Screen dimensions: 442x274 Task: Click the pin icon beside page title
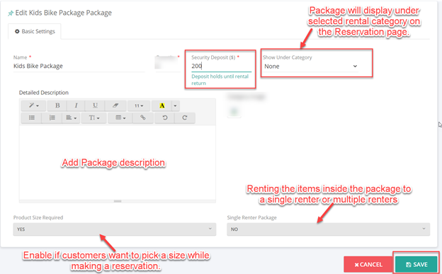11,13
